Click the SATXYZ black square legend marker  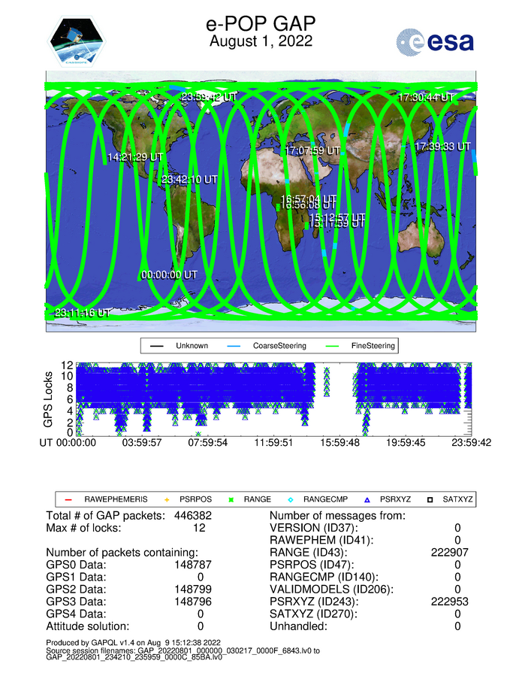(x=432, y=499)
